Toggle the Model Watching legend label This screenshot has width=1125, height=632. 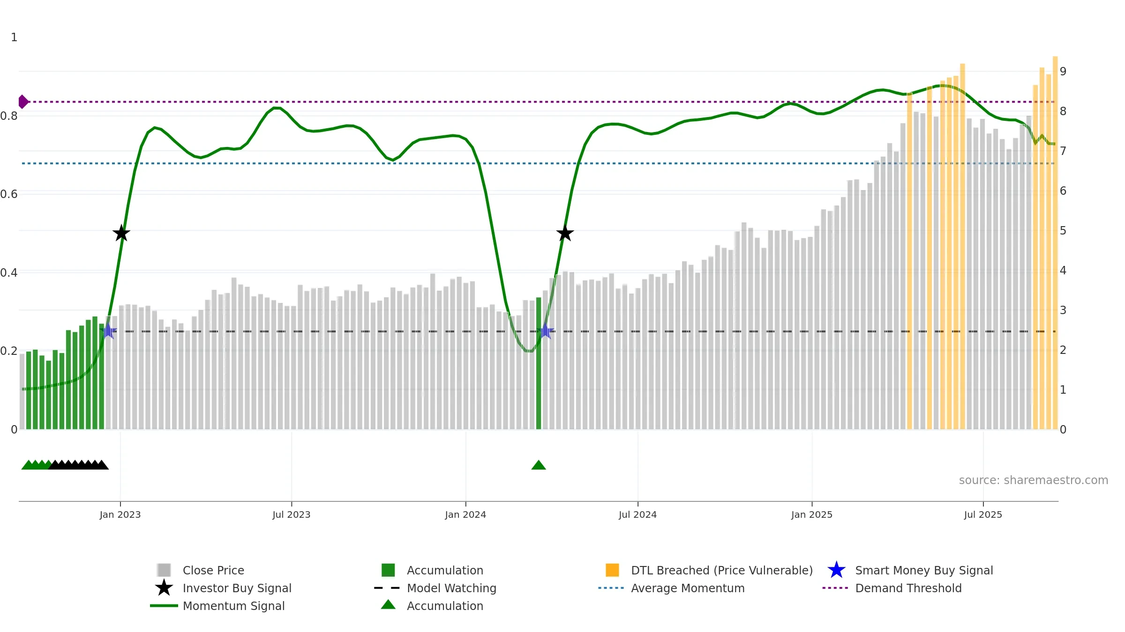point(451,588)
